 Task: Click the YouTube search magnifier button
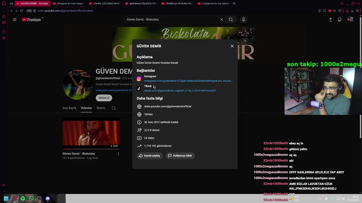pyautogui.click(x=231, y=19)
